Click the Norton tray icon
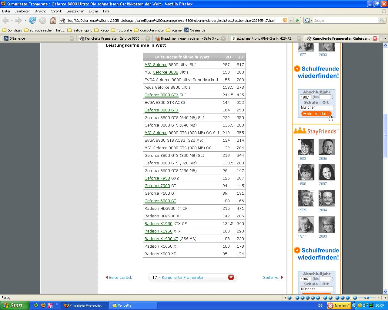388x310 pixels. pos(339,305)
